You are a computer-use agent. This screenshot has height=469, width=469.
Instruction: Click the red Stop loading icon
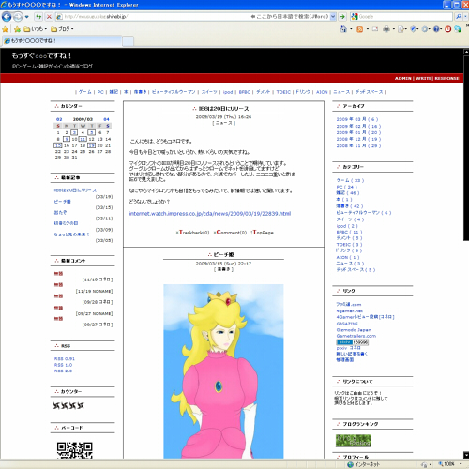click(49, 17)
